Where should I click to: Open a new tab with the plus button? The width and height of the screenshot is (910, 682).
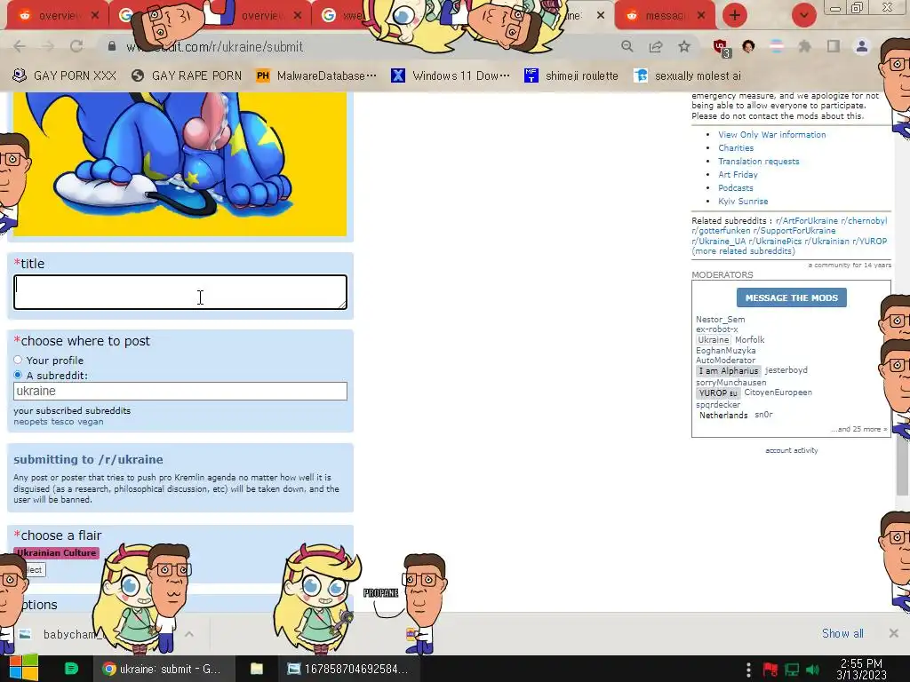click(x=735, y=15)
